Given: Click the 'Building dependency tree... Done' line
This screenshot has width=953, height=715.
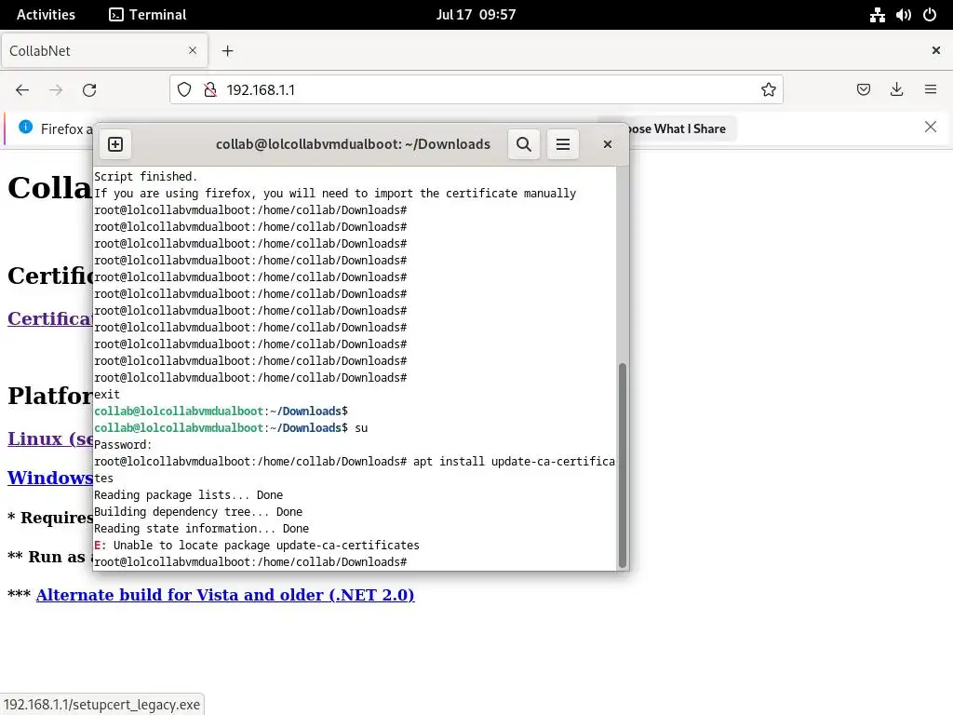Looking at the screenshot, I should point(198,512).
